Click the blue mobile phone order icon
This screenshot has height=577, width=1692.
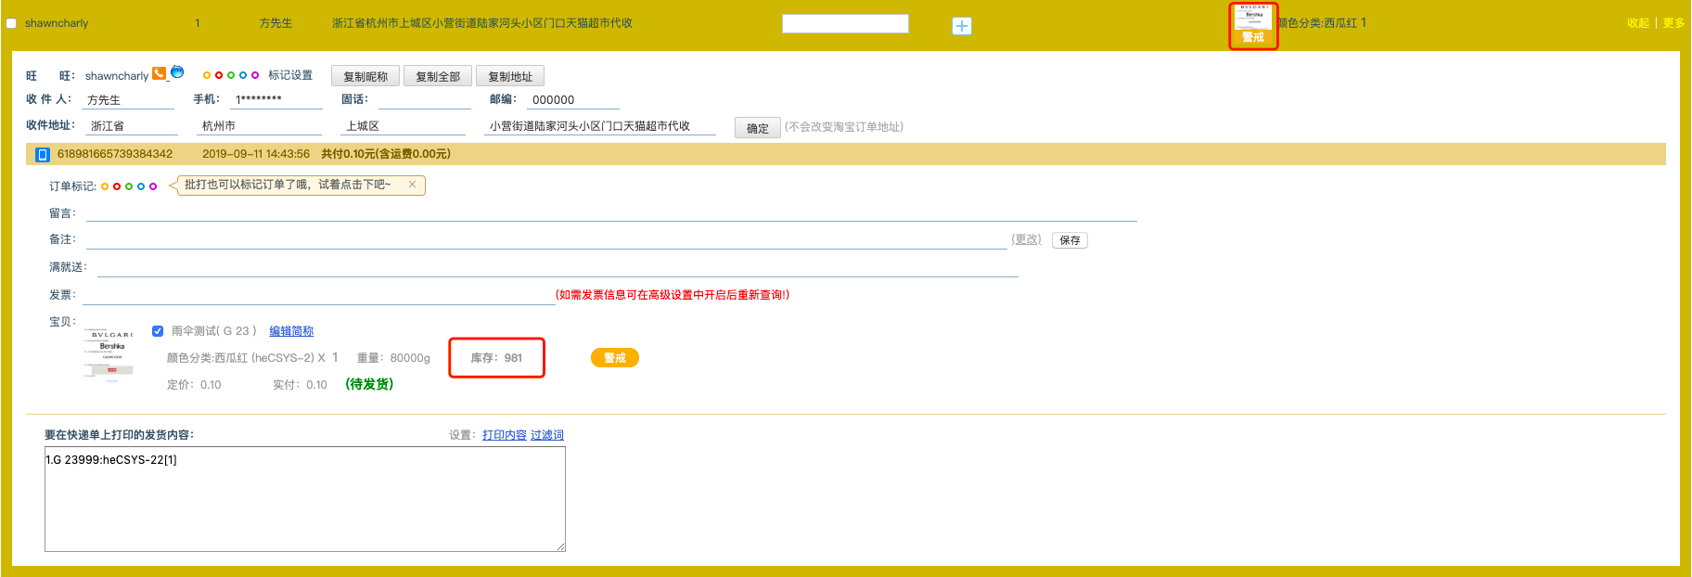(x=42, y=154)
